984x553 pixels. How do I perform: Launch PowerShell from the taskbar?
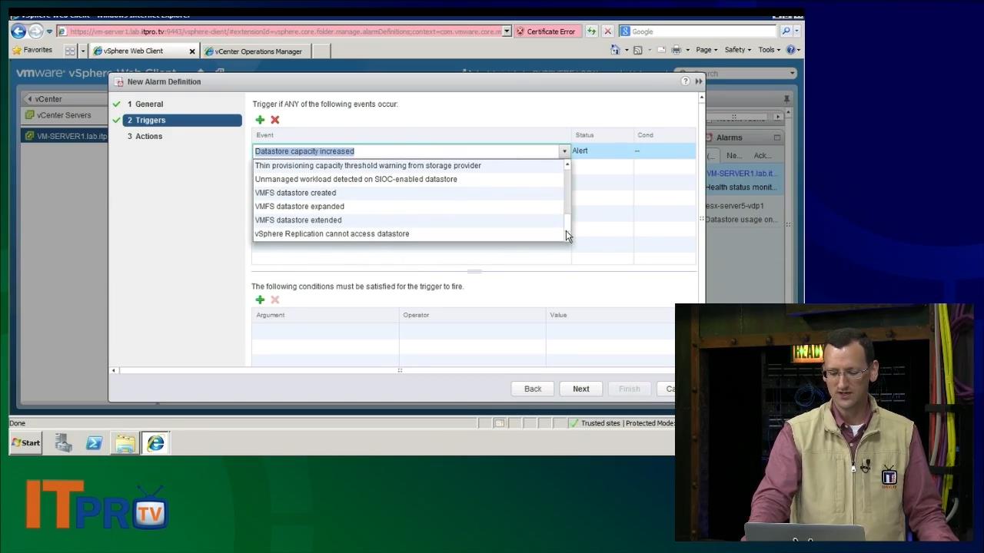(x=94, y=443)
